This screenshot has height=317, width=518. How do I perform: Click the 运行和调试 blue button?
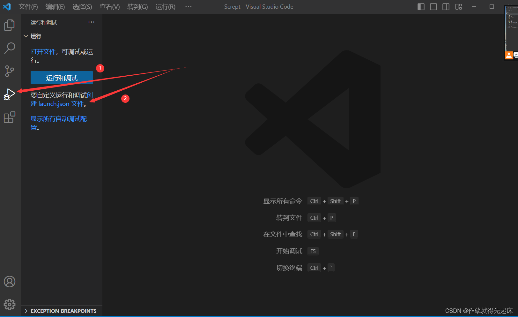pos(61,77)
